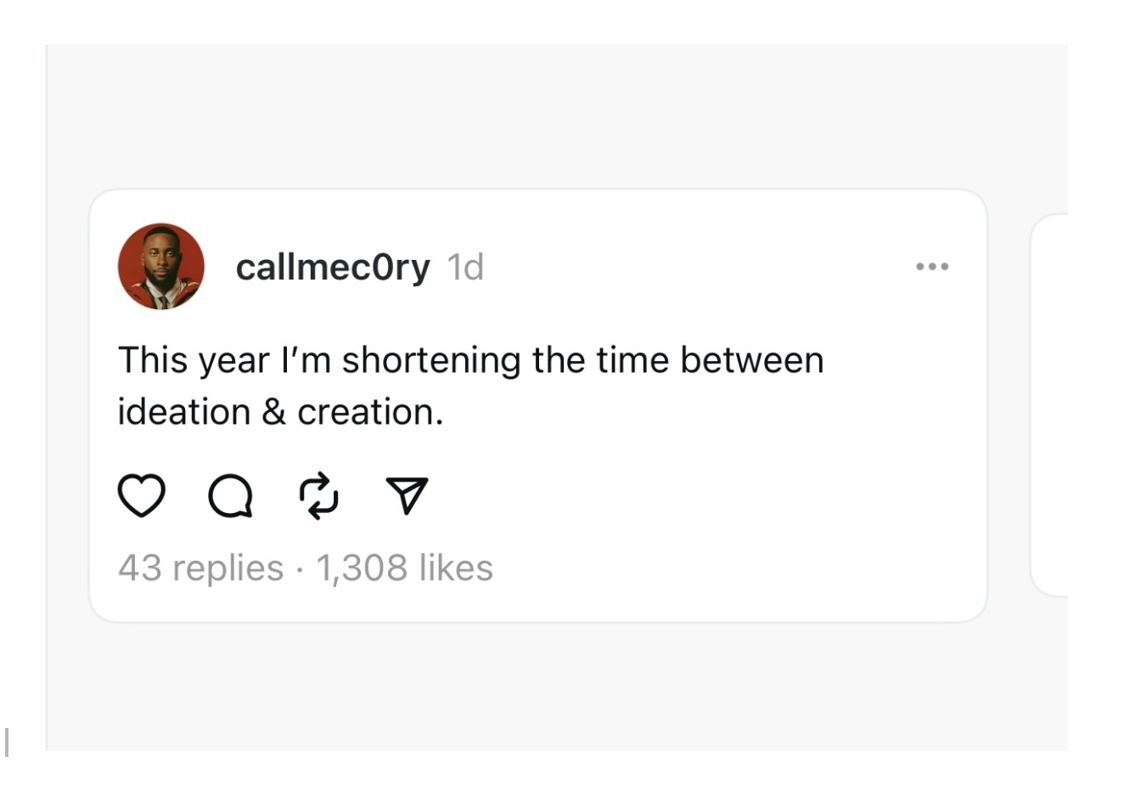The height and width of the screenshot is (790, 1124).
Task: Click the word 'creation' in the post
Action: click(365, 412)
